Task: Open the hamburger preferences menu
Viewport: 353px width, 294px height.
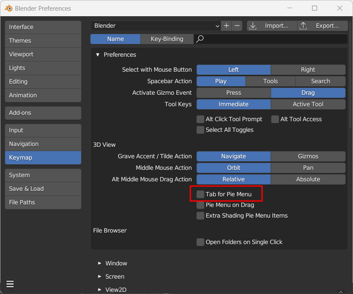Action: click(x=10, y=284)
